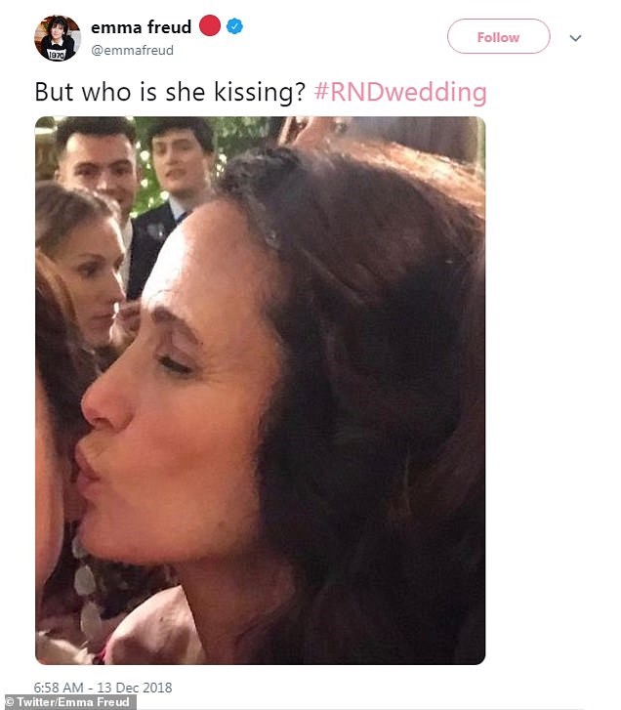Click the blue verified badge
621x710 pixels.
[234, 27]
